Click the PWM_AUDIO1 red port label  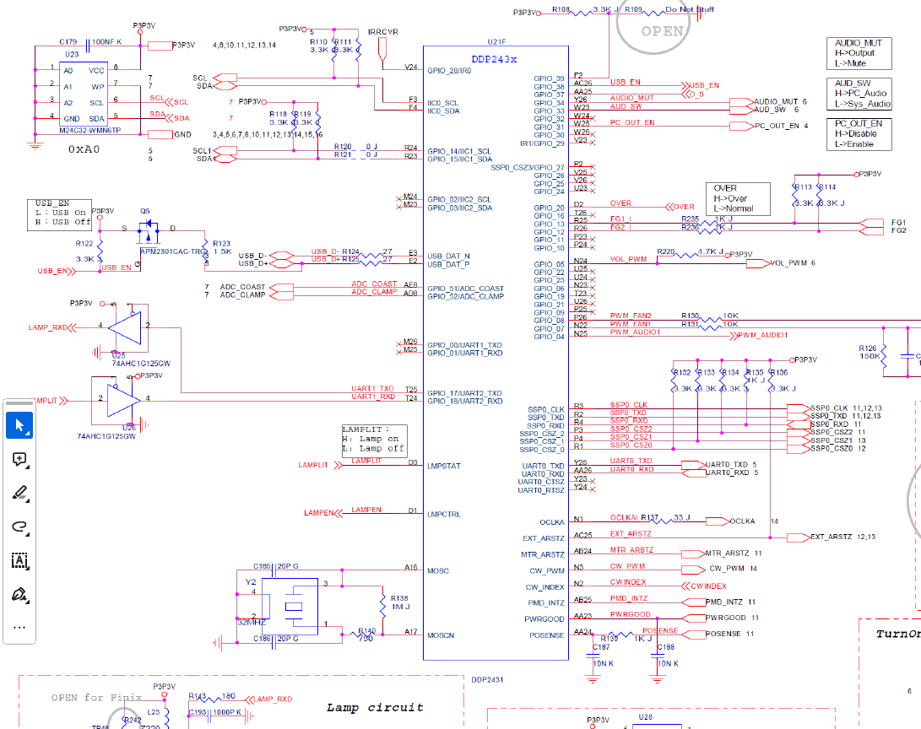click(762, 335)
